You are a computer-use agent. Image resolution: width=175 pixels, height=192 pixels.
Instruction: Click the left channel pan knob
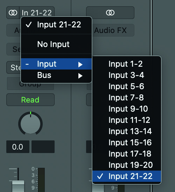pos(30,124)
